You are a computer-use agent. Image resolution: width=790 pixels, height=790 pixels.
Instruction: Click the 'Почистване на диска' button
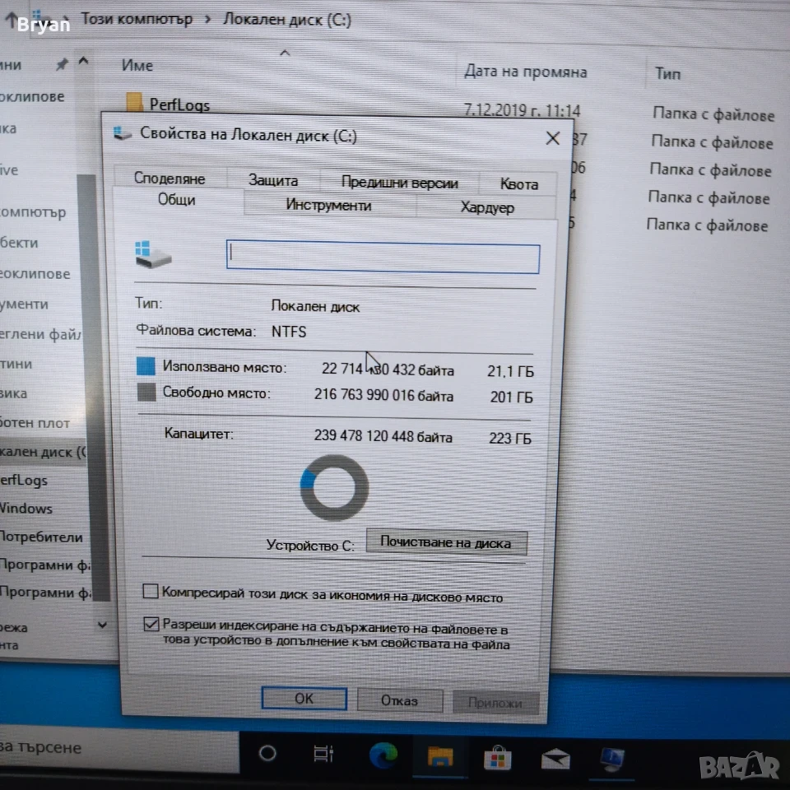[x=446, y=542]
